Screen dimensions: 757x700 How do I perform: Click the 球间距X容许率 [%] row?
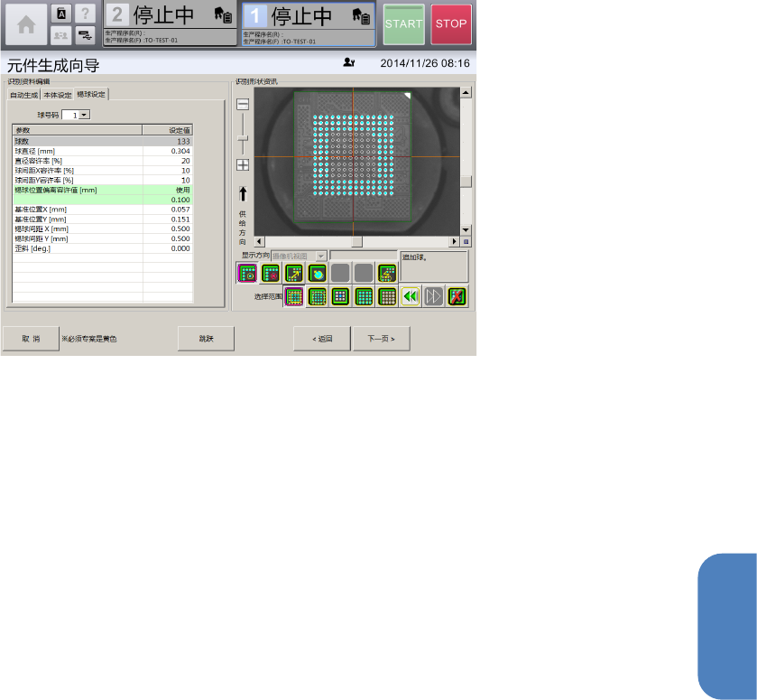click(102, 171)
